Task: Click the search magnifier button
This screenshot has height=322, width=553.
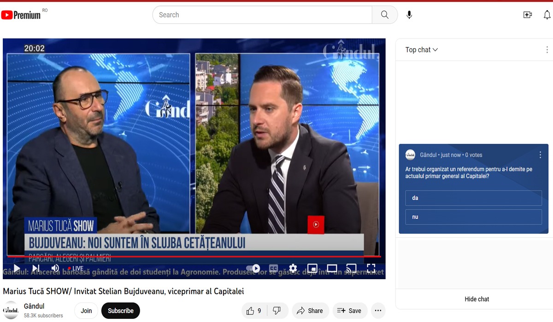Action: [x=385, y=15]
